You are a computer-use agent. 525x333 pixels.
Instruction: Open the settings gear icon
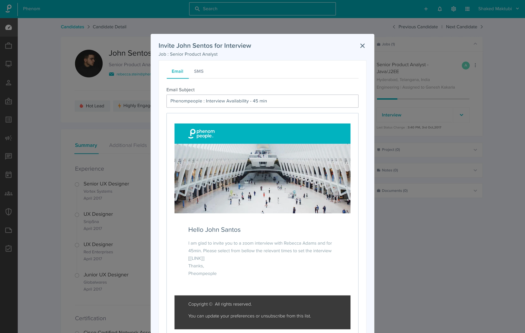[x=453, y=9]
